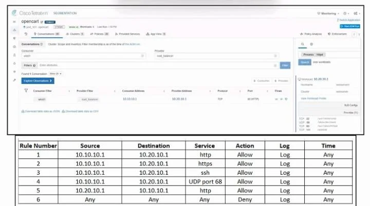Viewport: 370px width, 206px height.
Task: Click the TCP 22 provided port entry
Action: click(x=318, y=119)
